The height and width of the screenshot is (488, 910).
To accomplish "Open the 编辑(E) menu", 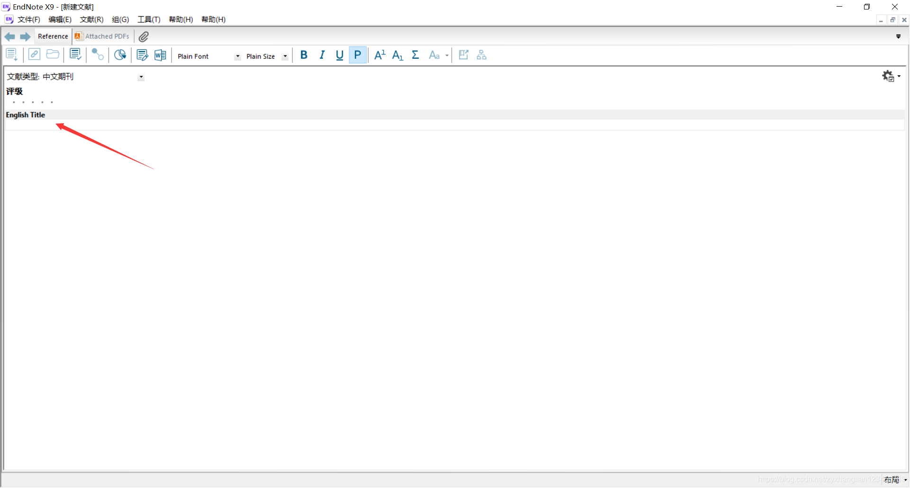I will pyautogui.click(x=60, y=19).
